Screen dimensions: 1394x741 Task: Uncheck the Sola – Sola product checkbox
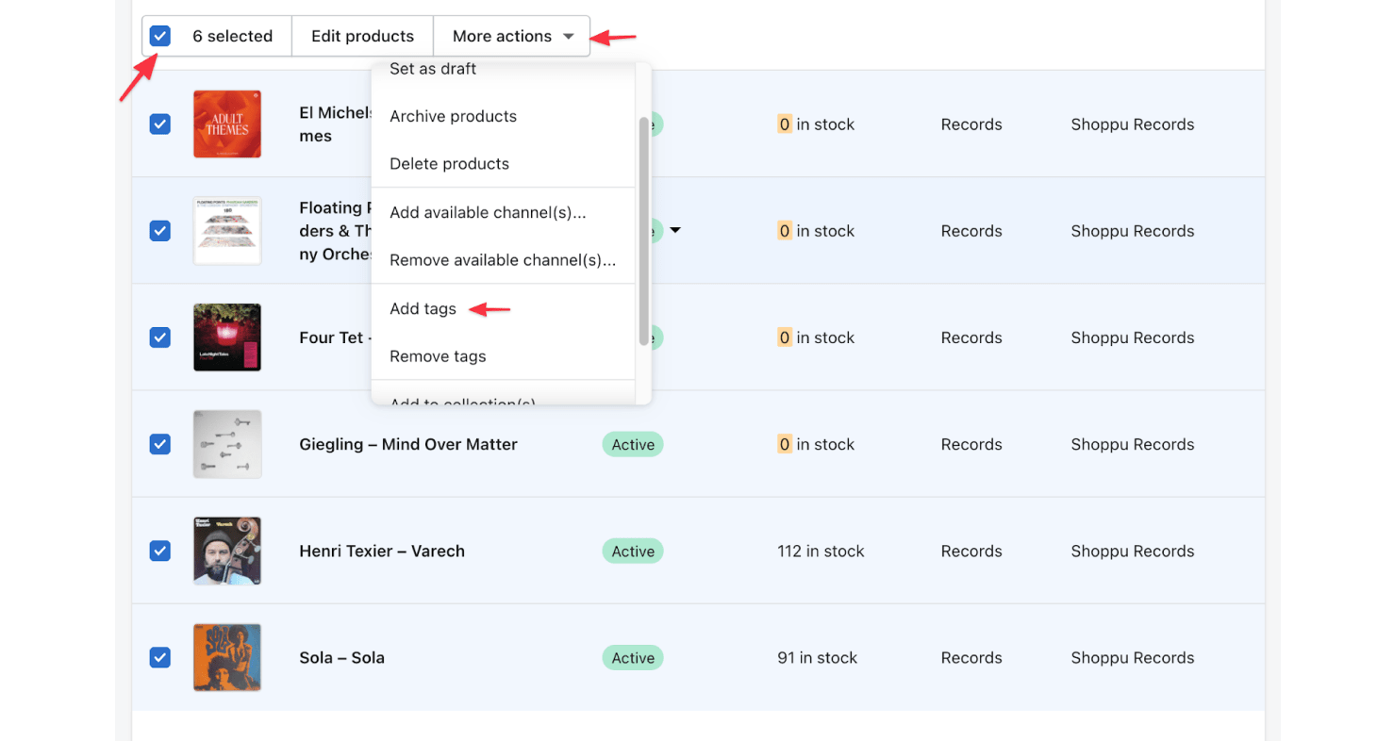159,657
